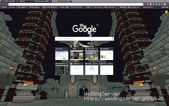The height and width of the screenshot is (106, 169).
Task: Open the red heart extension icon
Action: pyautogui.click(x=145, y=5)
